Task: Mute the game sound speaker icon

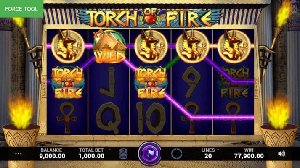Action: coord(281,153)
